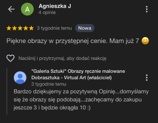
Task: View the reviewer's "4 opinie" count
Action: click(x=47, y=12)
